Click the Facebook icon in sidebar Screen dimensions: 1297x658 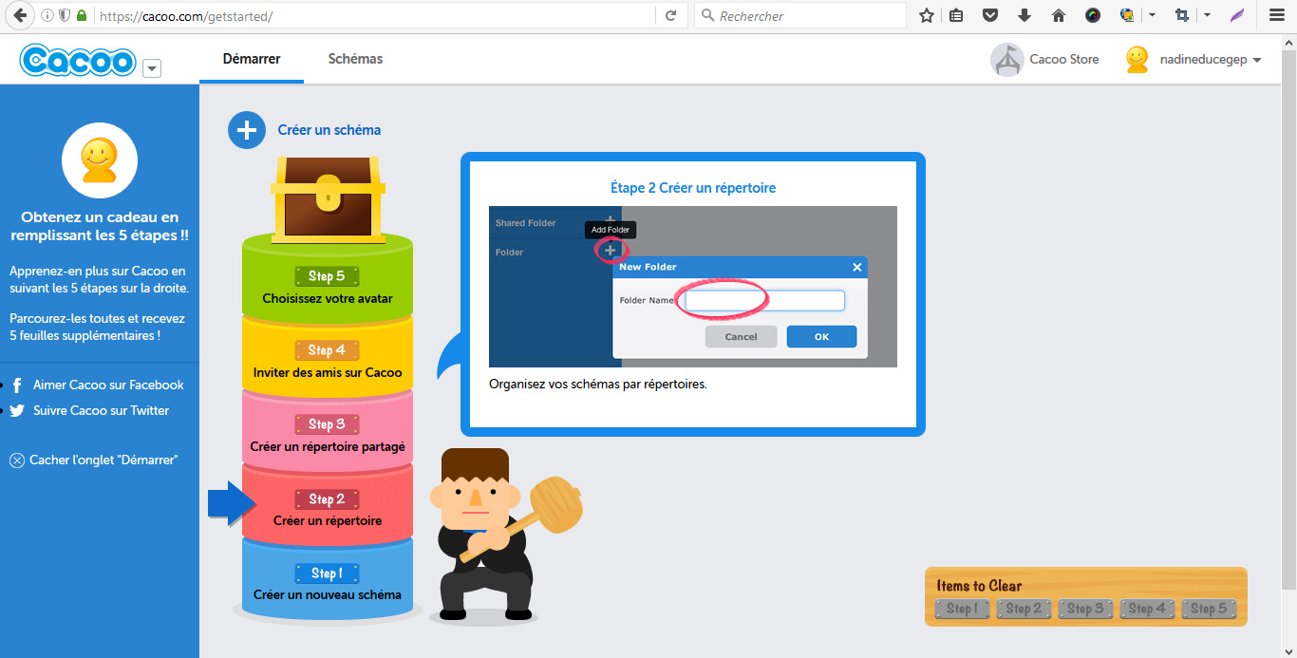17,385
